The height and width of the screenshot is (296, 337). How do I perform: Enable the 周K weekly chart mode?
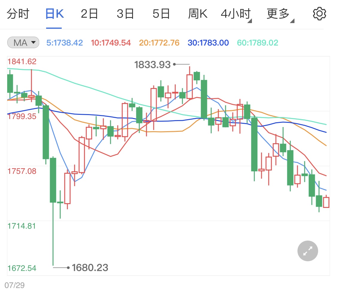coord(197,13)
